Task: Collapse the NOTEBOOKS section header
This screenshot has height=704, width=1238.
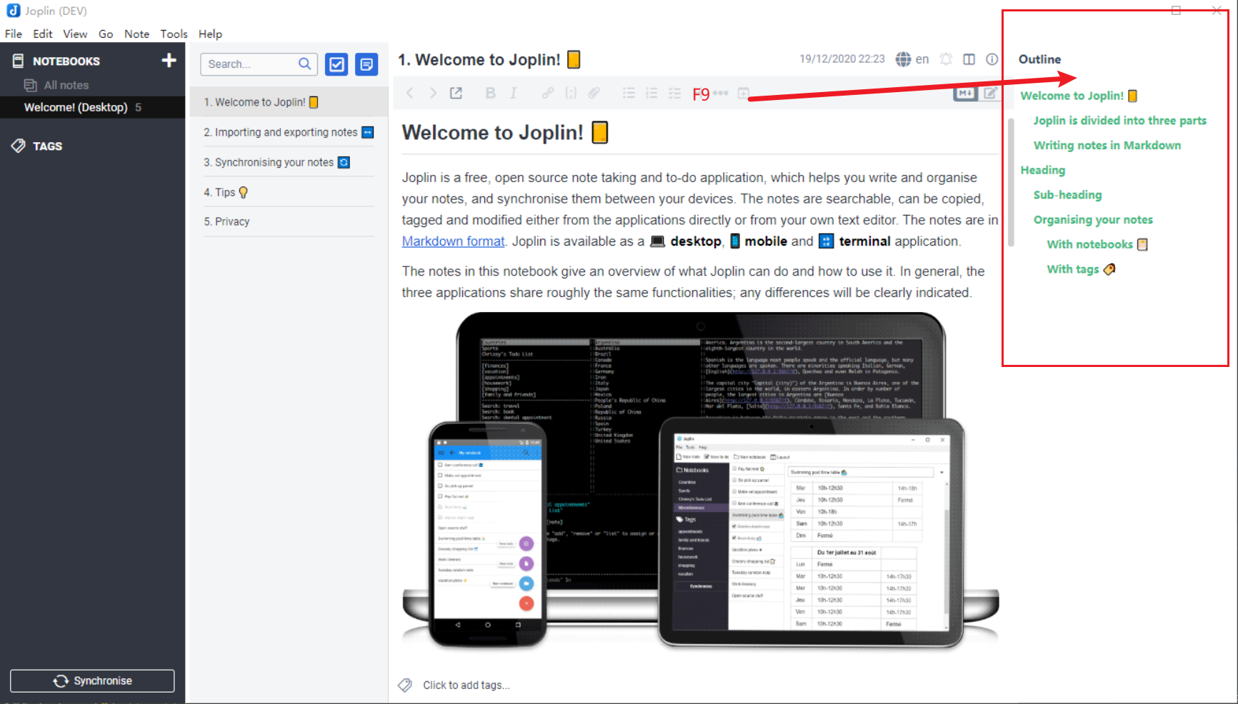Action: click(66, 61)
